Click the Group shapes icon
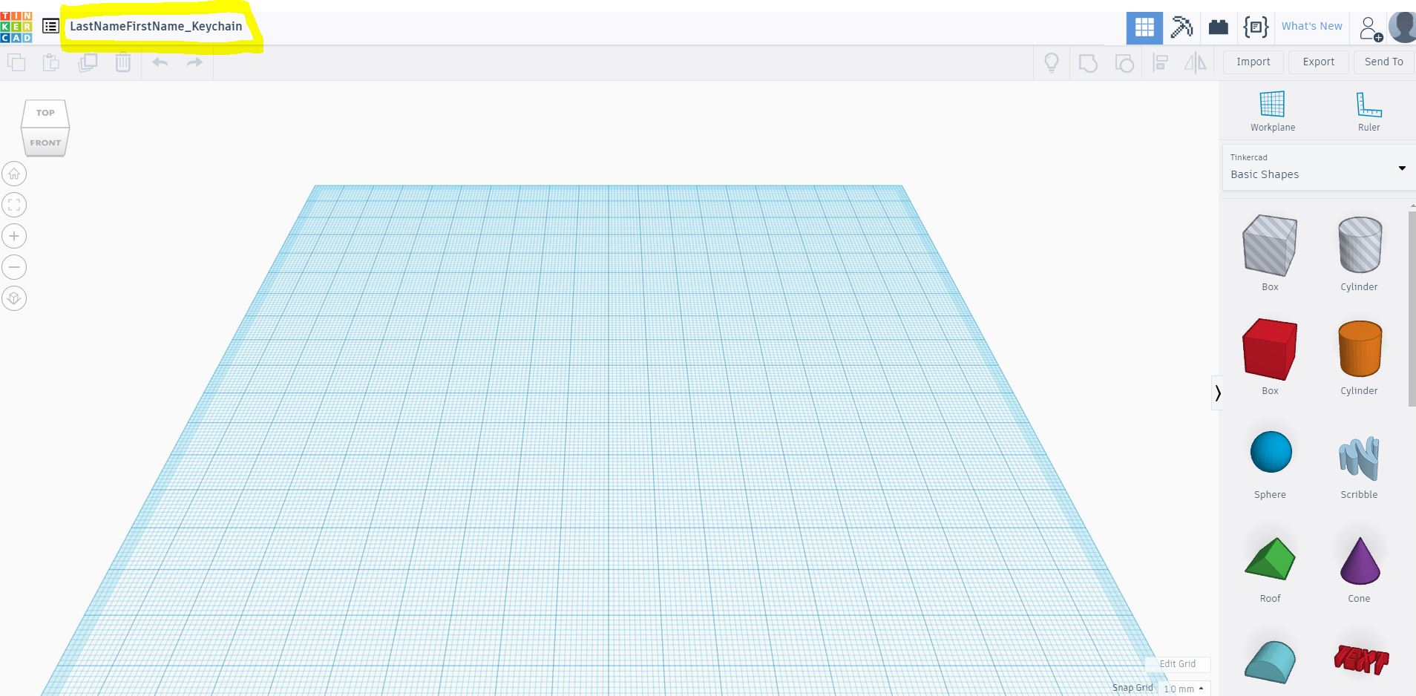Image resolution: width=1416 pixels, height=696 pixels. tap(1088, 63)
